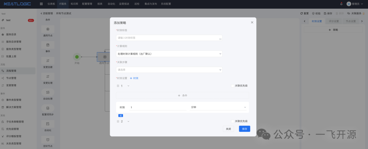The width and height of the screenshot is (368, 149).
Task: Expand the chevron next to row 1
Action: pos(128,86)
